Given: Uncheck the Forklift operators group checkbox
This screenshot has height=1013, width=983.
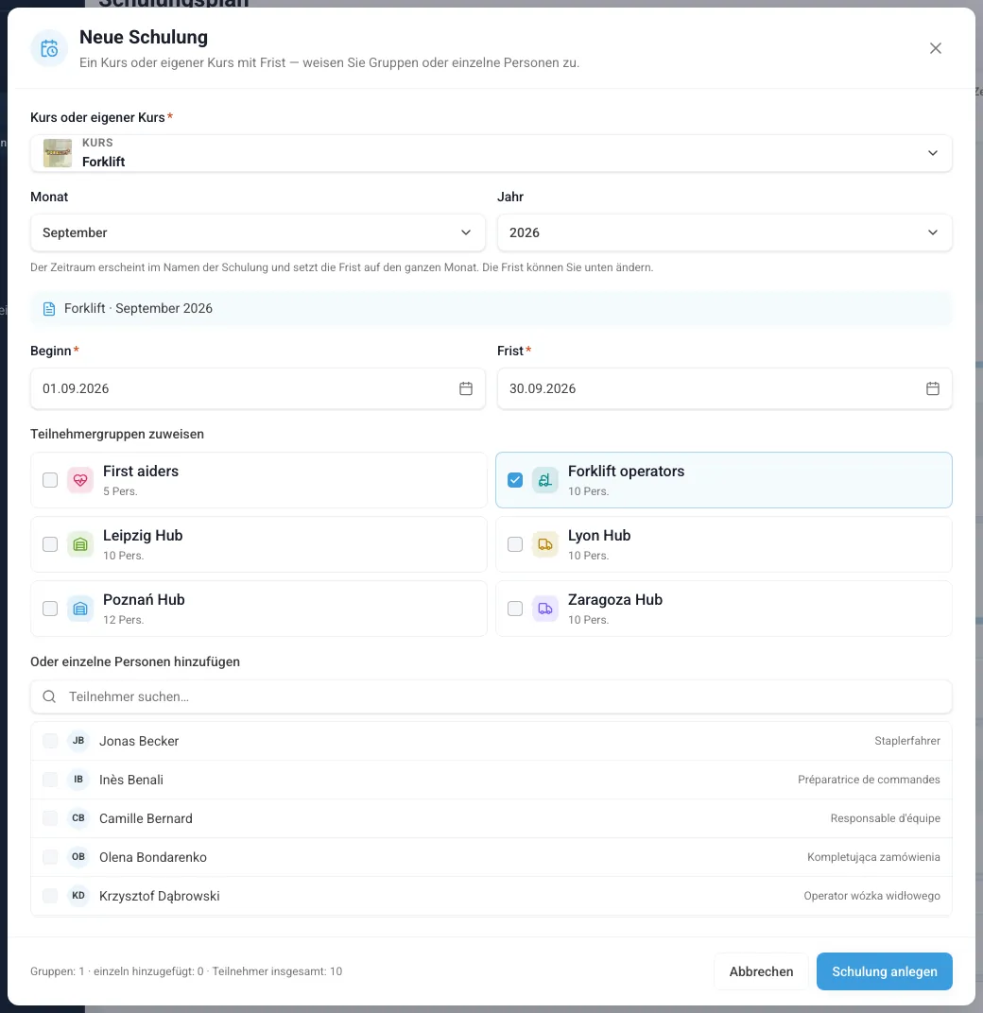Looking at the screenshot, I should (x=515, y=480).
